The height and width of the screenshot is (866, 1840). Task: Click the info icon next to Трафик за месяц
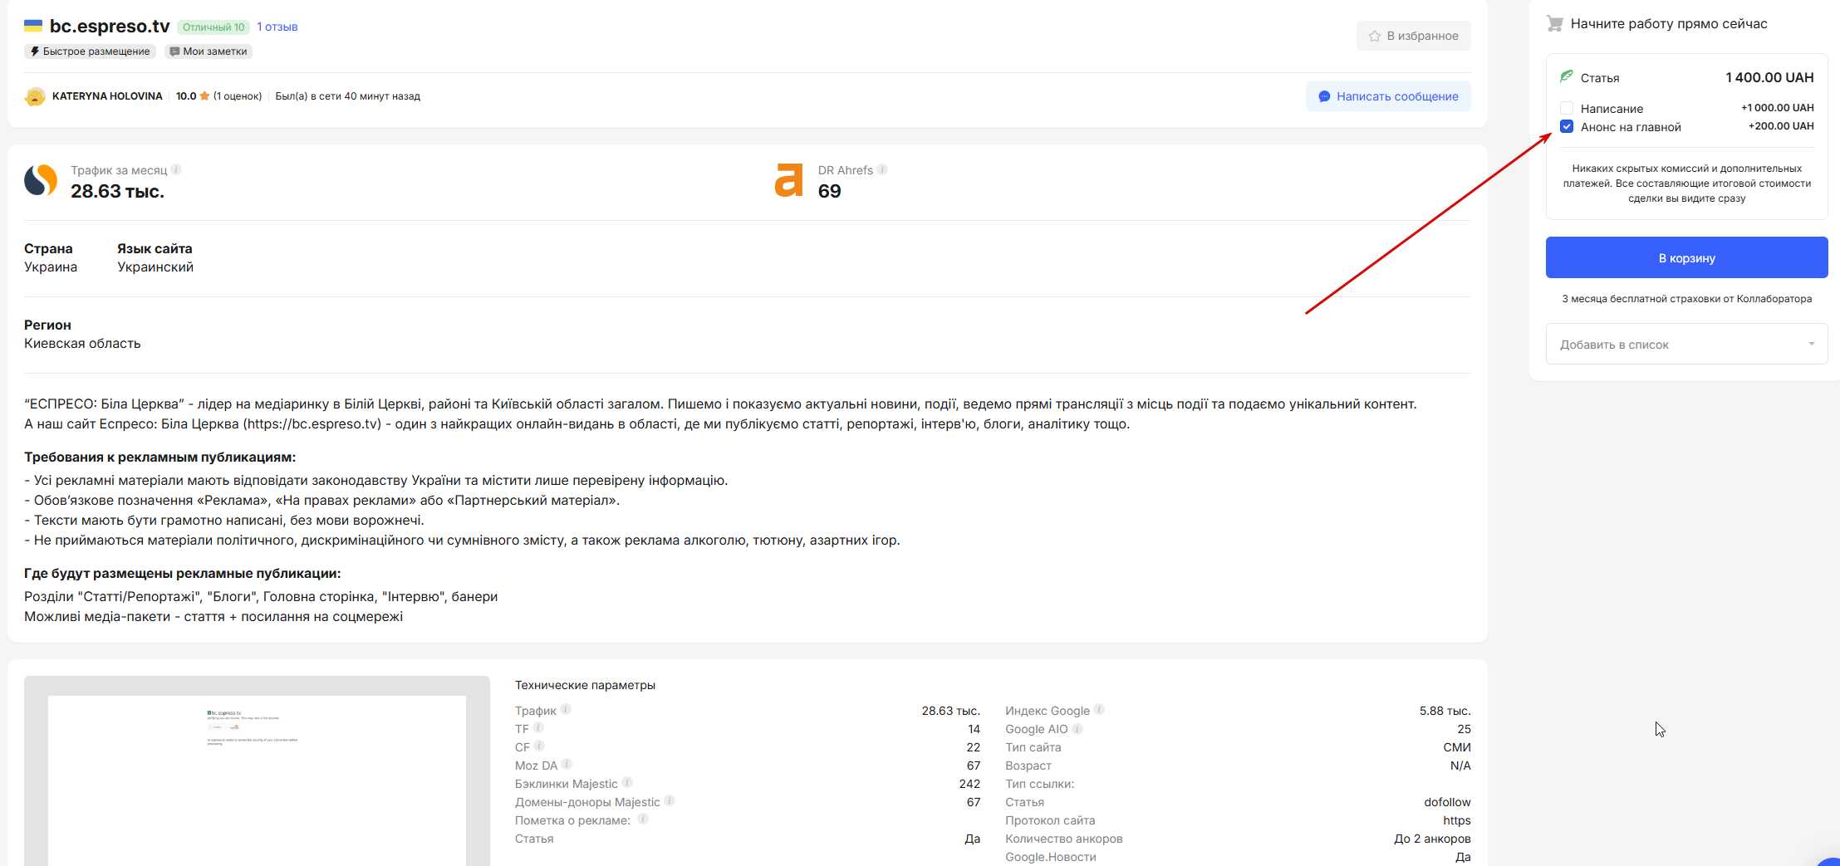point(176,169)
